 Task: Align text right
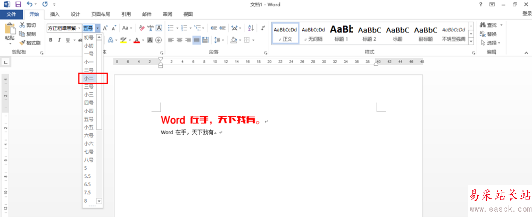188,40
